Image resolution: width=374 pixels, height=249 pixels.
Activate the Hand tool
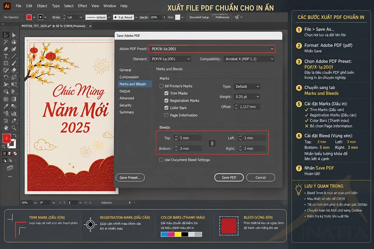(6, 128)
